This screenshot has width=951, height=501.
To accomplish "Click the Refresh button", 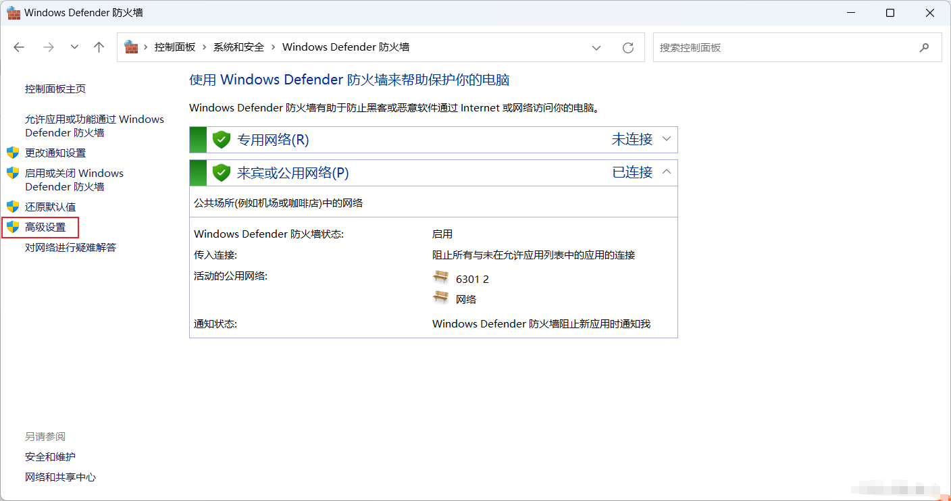I will (x=628, y=47).
